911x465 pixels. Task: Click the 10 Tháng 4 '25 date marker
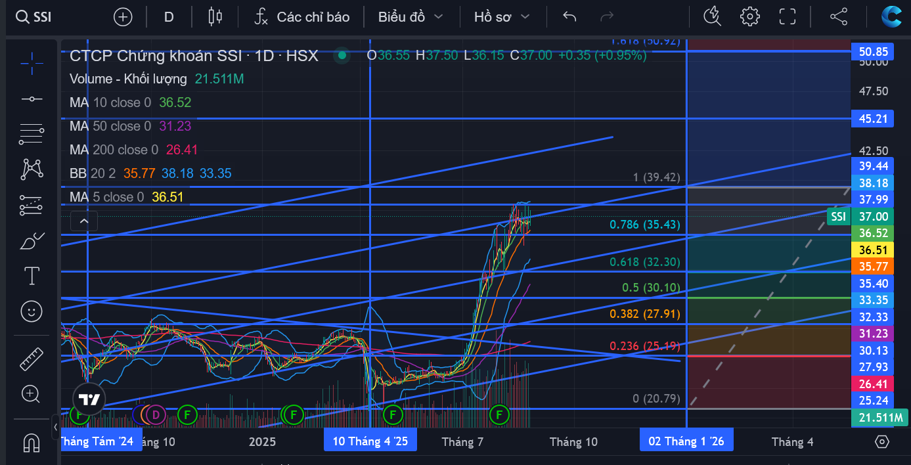370,441
